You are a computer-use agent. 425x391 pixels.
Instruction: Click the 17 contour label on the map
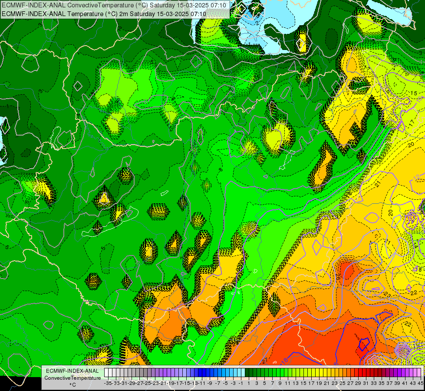[x=412, y=123]
